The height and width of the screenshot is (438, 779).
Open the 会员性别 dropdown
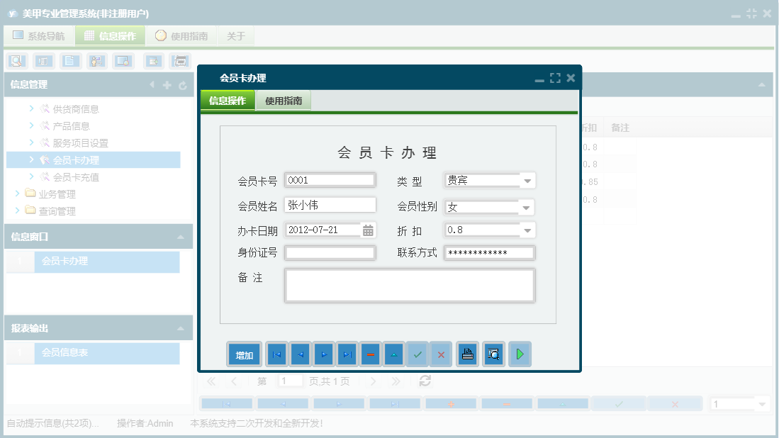point(526,206)
